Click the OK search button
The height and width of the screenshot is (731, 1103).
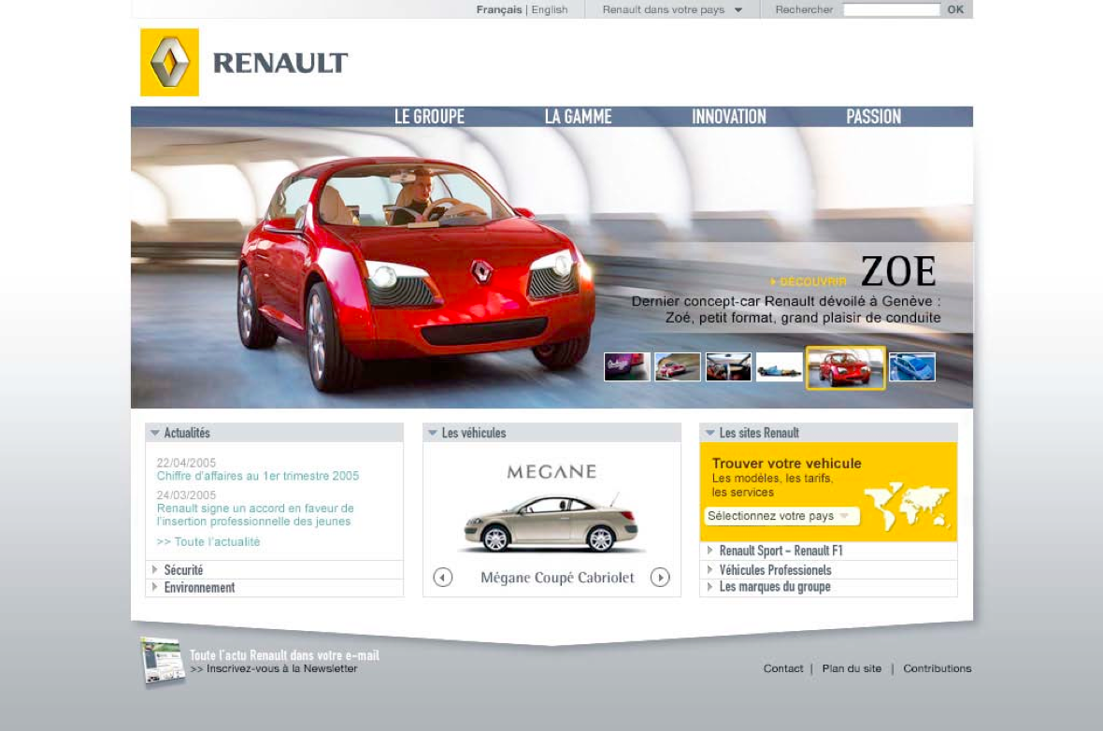pos(955,10)
